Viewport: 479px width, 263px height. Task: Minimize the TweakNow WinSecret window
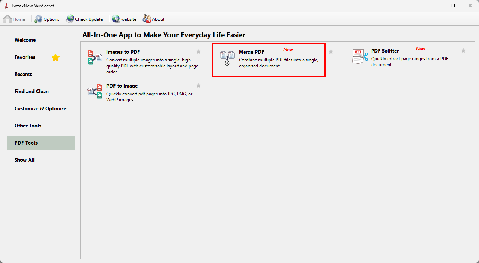[x=436, y=6]
